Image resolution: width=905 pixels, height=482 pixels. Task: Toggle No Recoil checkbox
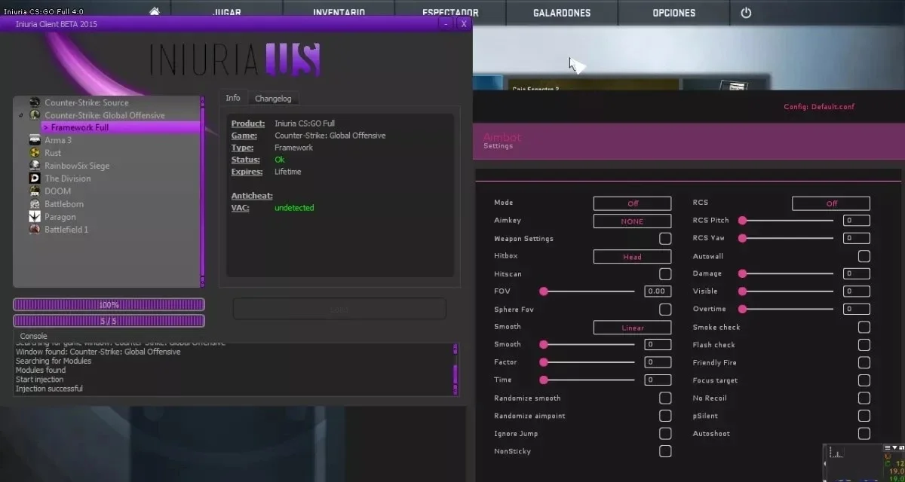[x=864, y=398]
